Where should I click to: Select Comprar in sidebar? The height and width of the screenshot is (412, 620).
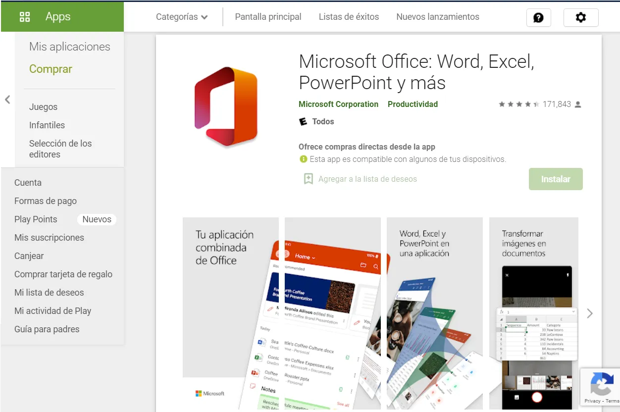click(x=51, y=69)
